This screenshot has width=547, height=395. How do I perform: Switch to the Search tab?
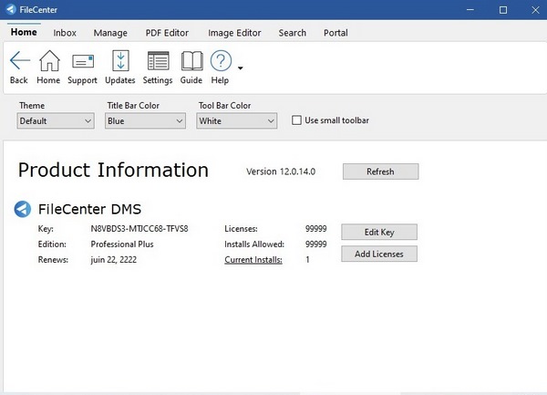[x=292, y=33]
